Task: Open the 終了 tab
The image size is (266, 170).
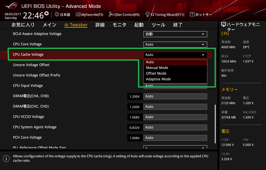Action: (x=178, y=25)
